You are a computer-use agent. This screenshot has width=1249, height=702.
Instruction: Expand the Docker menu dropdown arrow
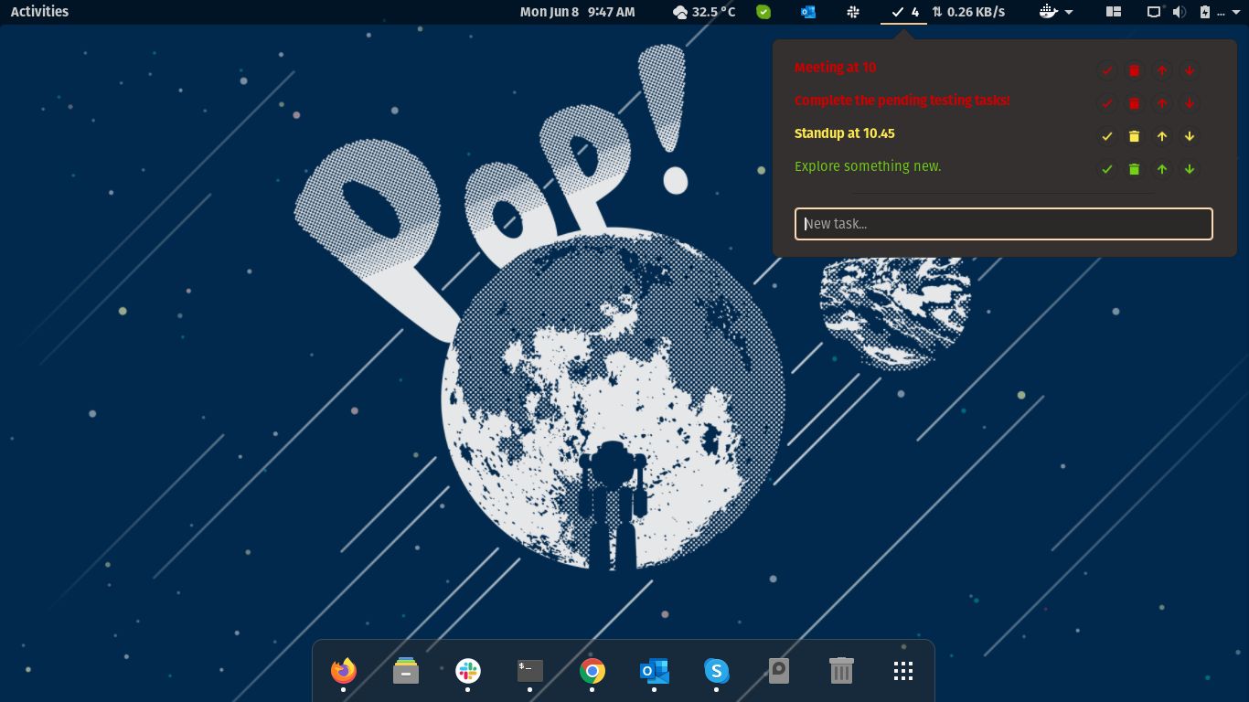click(1068, 12)
